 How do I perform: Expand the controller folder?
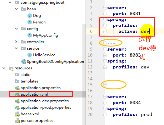tap(16, 42)
